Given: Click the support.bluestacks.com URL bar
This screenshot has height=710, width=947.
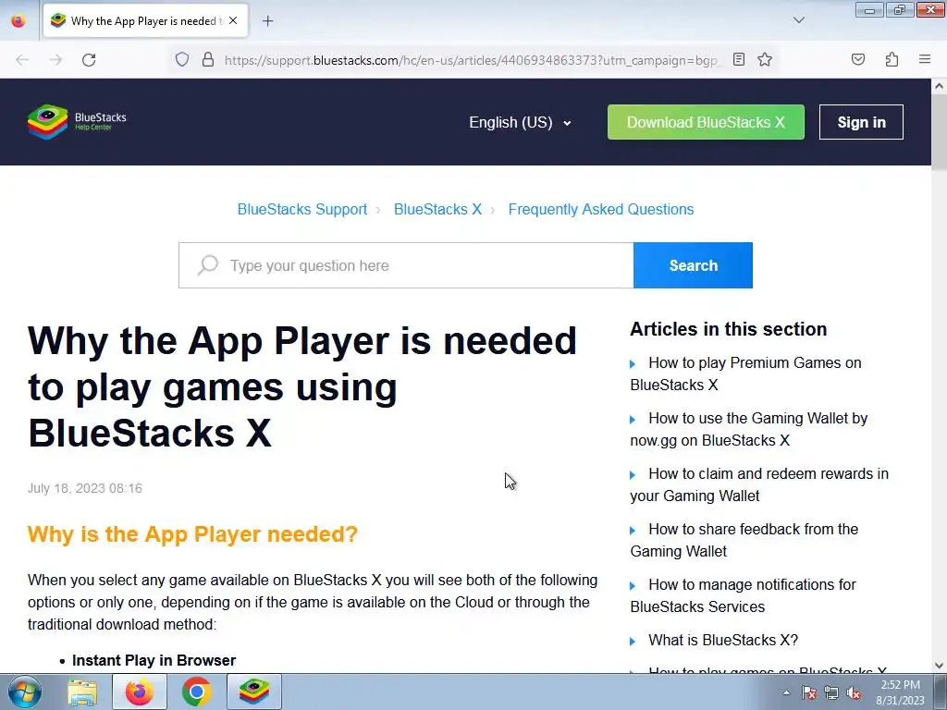Looking at the screenshot, I should (471, 60).
